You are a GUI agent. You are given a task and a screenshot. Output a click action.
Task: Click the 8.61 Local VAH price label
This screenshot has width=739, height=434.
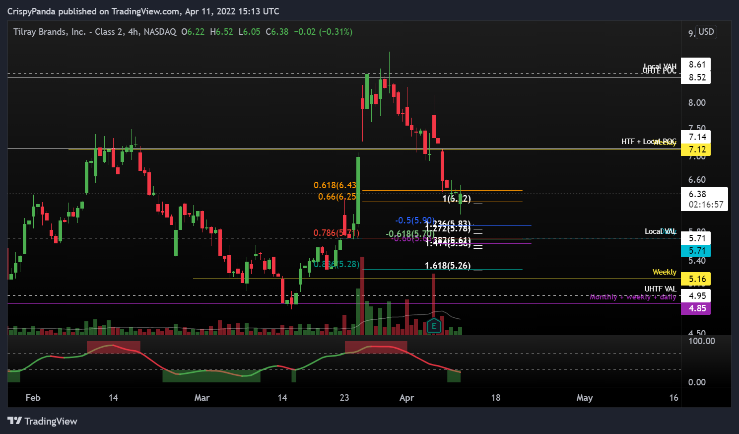(x=696, y=65)
